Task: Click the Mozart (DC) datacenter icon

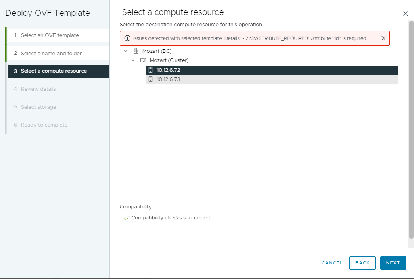Action: point(136,51)
